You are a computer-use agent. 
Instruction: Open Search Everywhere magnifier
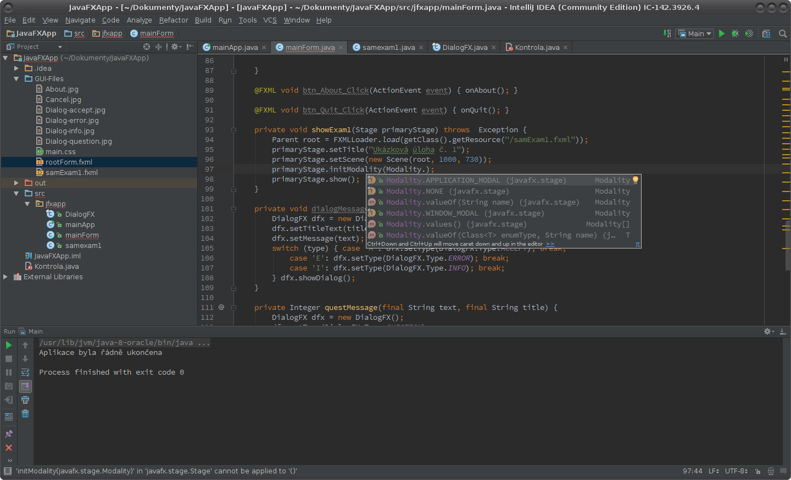pos(783,33)
